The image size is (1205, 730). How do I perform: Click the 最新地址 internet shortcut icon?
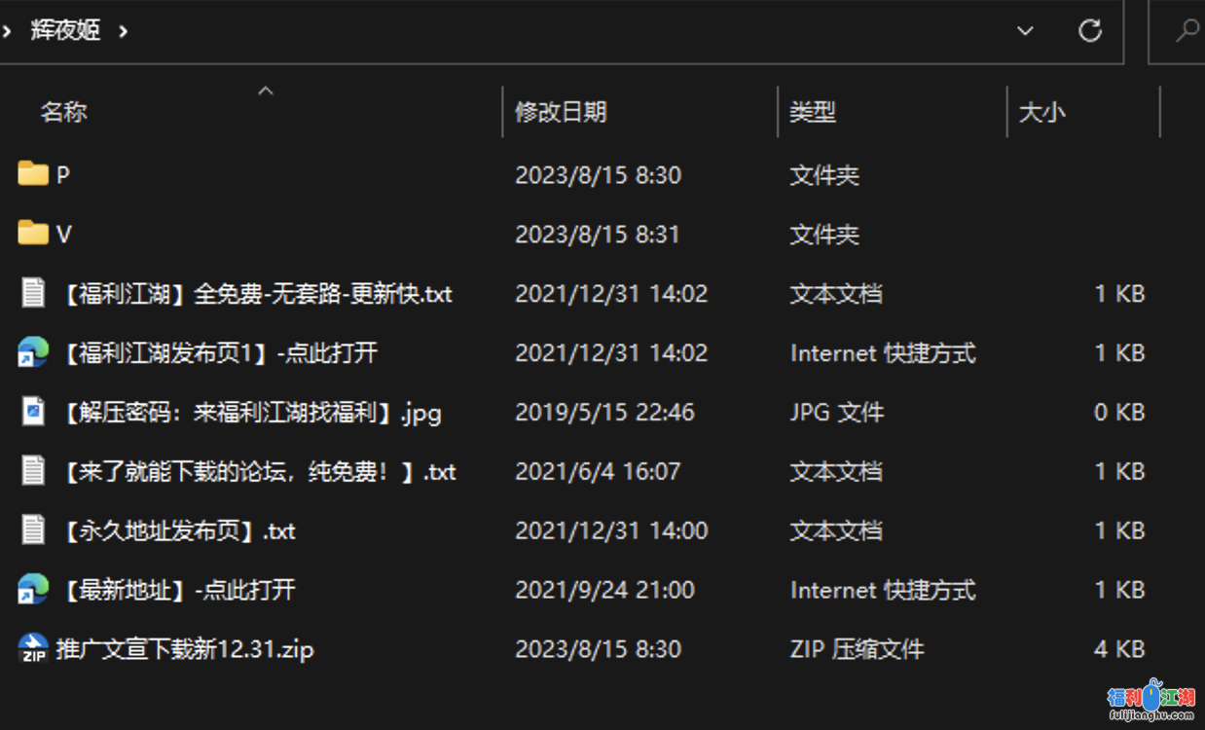point(33,590)
